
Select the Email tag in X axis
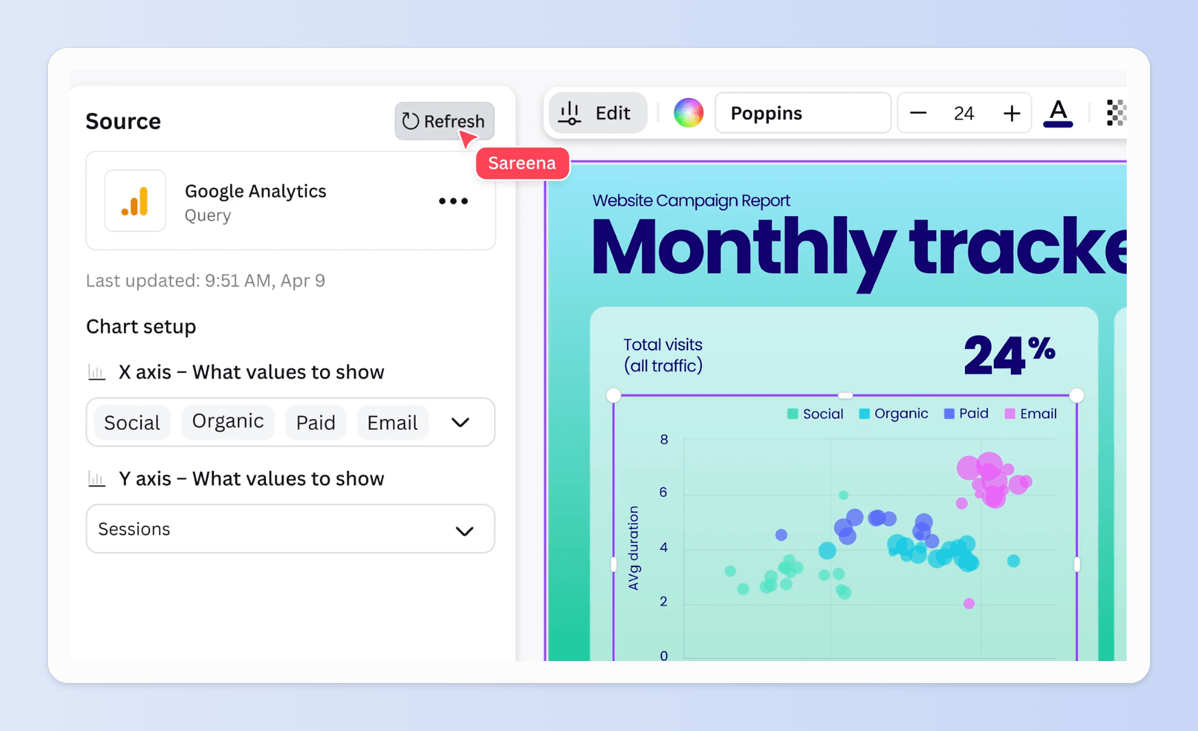(x=392, y=422)
